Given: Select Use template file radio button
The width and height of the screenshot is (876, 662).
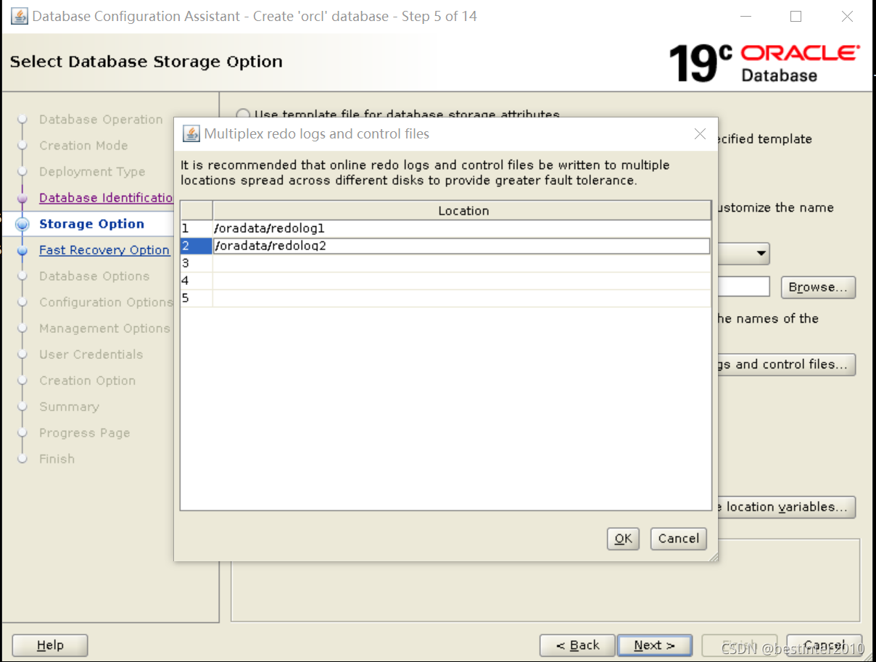Looking at the screenshot, I should point(244,115).
